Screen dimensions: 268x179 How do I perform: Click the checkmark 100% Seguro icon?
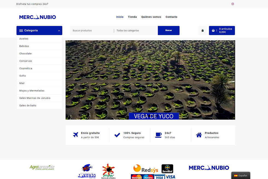click(117, 135)
